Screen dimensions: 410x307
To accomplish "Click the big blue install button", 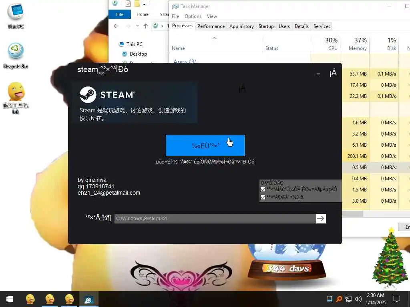I will pos(205,146).
